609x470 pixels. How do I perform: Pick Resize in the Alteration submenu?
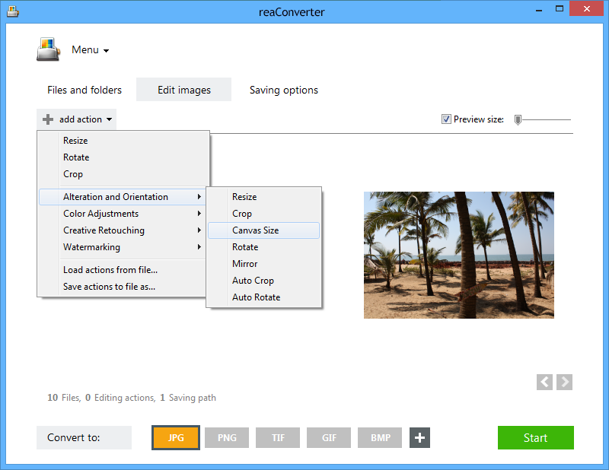(263, 197)
